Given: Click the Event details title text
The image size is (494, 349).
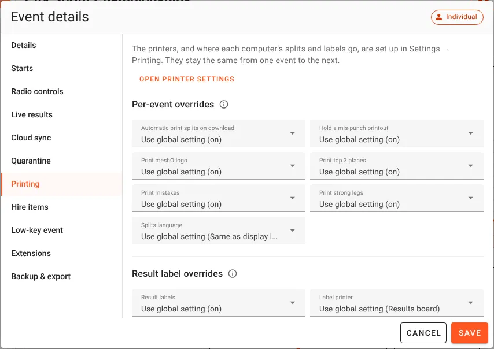Looking at the screenshot, I should pyautogui.click(x=50, y=17).
